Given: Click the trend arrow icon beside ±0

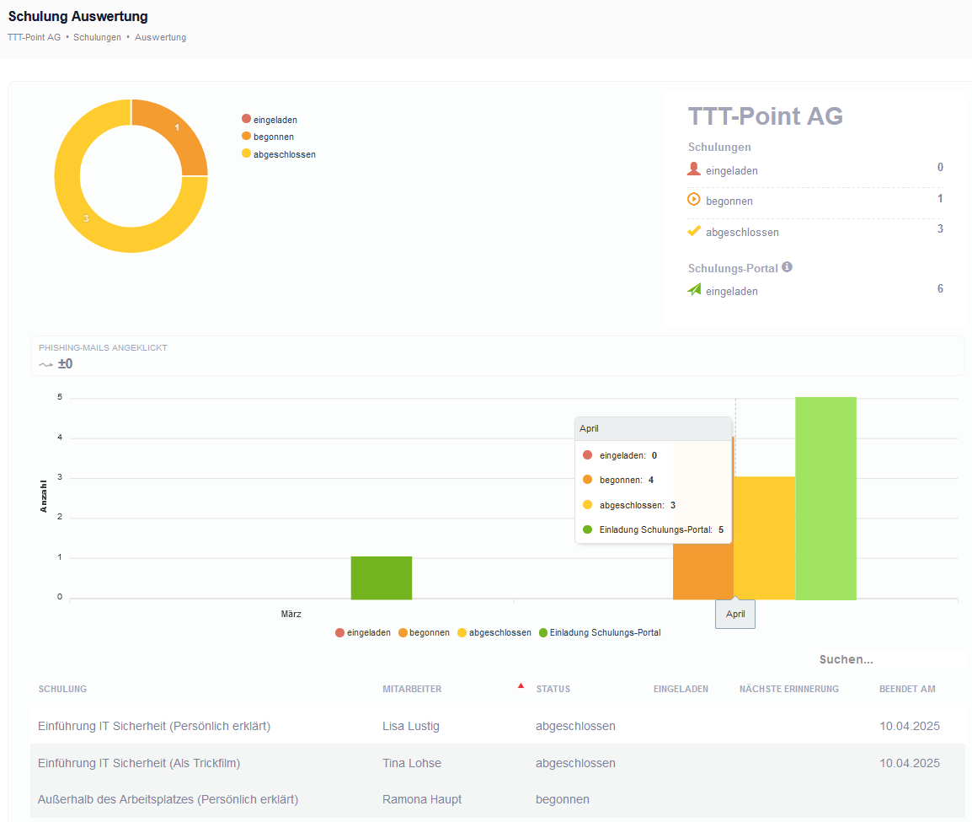Looking at the screenshot, I should (45, 365).
